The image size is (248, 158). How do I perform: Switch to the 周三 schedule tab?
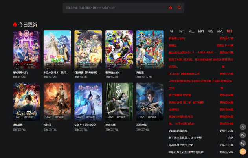click(191, 31)
